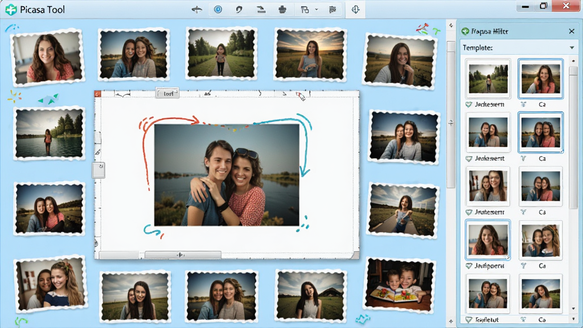The height and width of the screenshot is (328, 583).
Task: Click the horizontal bar button below the canvas
Action: (x=183, y=255)
